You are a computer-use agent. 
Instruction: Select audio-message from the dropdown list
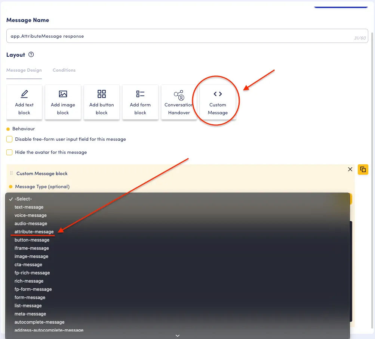pos(178,223)
